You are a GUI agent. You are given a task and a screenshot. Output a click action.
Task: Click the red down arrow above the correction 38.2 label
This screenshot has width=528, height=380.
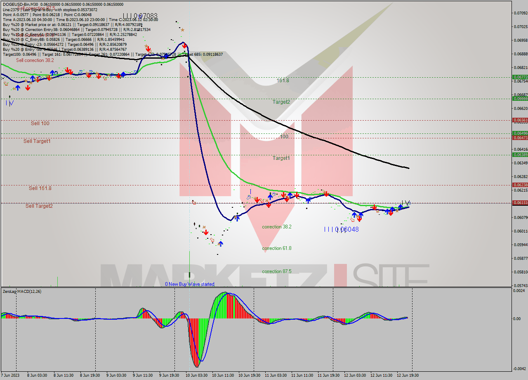pyautogui.click(x=269, y=205)
